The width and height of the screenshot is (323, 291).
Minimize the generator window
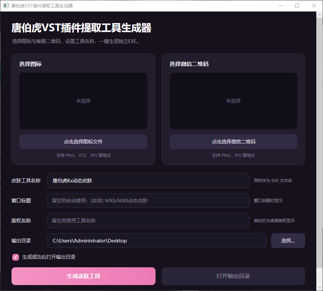[280, 6]
